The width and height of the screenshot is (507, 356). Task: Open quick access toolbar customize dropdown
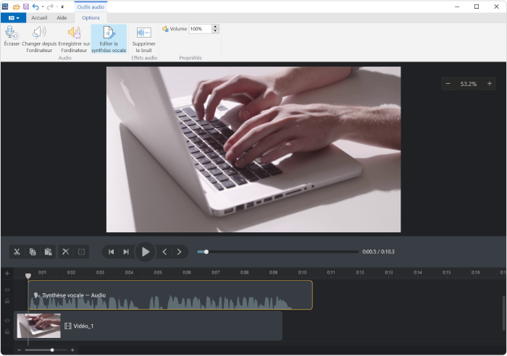[x=62, y=7]
